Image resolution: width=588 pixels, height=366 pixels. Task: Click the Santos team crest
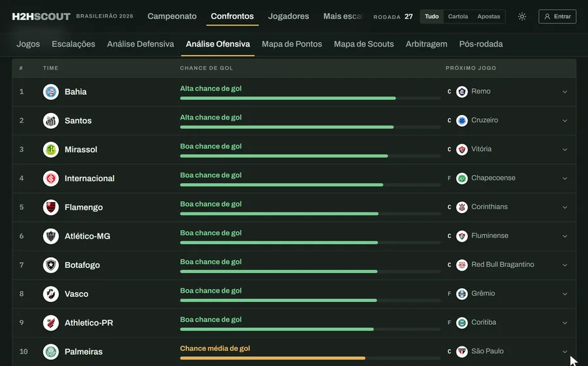coord(51,121)
